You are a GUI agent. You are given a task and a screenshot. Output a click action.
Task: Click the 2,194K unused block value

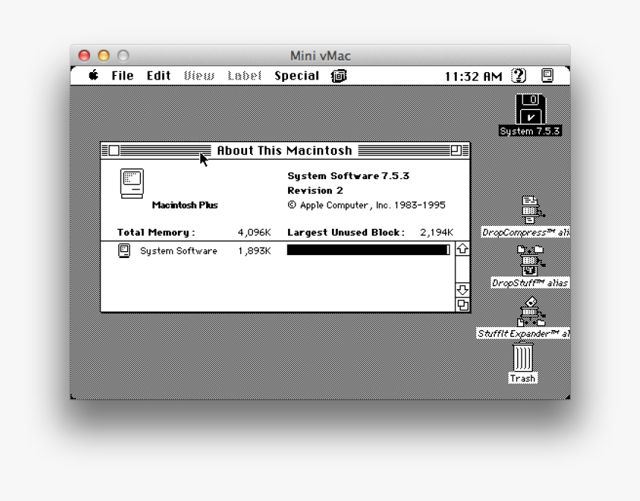[436, 233]
